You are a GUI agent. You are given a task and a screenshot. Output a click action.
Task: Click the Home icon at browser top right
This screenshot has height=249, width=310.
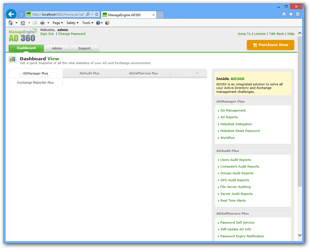point(284,14)
